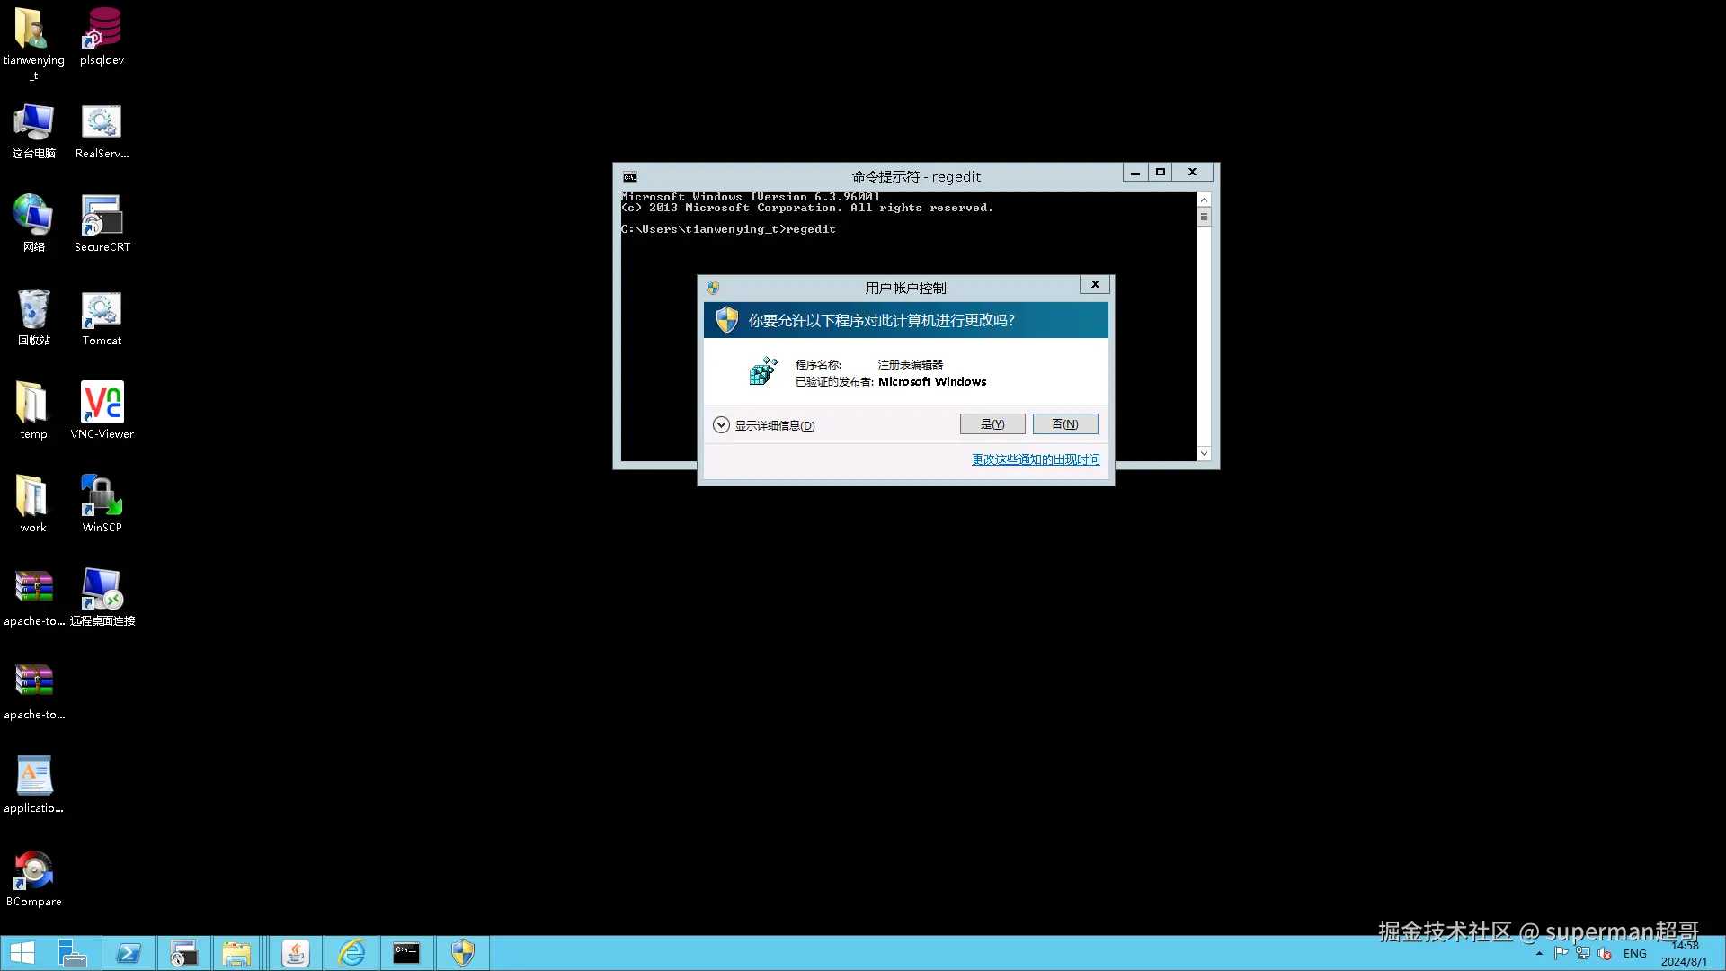Click the Windows Start button
The height and width of the screenshot is (971, 1726).
pyautogui.click(x=22, y=953)
